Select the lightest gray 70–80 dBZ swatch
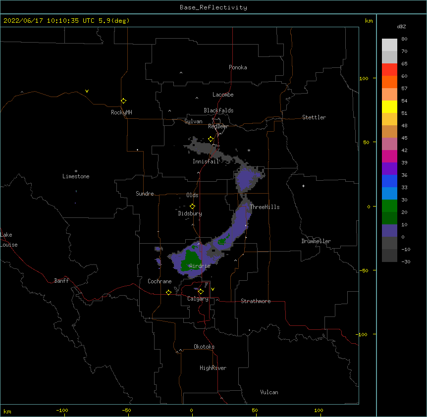This screenshot has height=417, width=427. [389, 45]
